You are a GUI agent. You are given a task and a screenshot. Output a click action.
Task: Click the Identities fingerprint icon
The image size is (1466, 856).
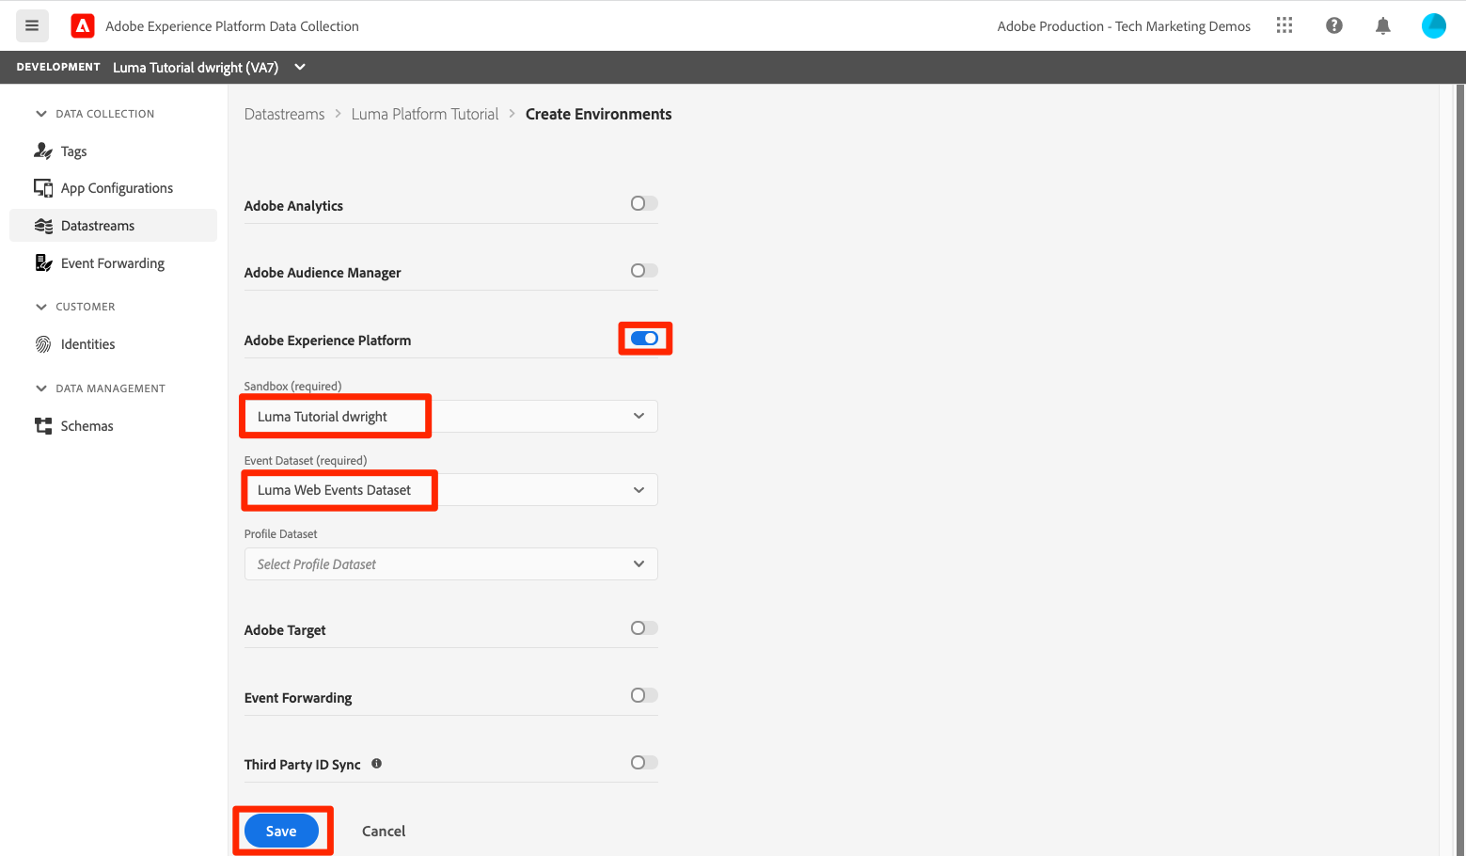[43, 344]
